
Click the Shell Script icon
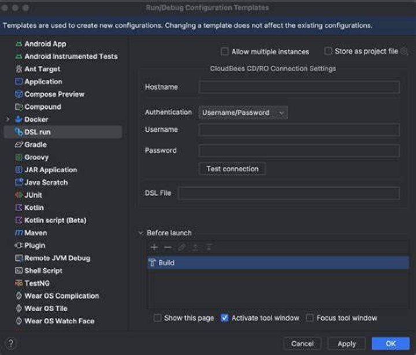18,271
